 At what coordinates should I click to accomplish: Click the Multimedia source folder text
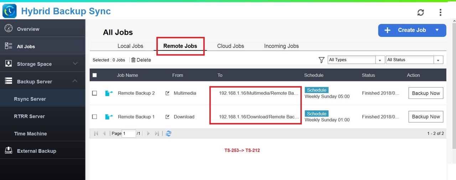coord(185,93)
